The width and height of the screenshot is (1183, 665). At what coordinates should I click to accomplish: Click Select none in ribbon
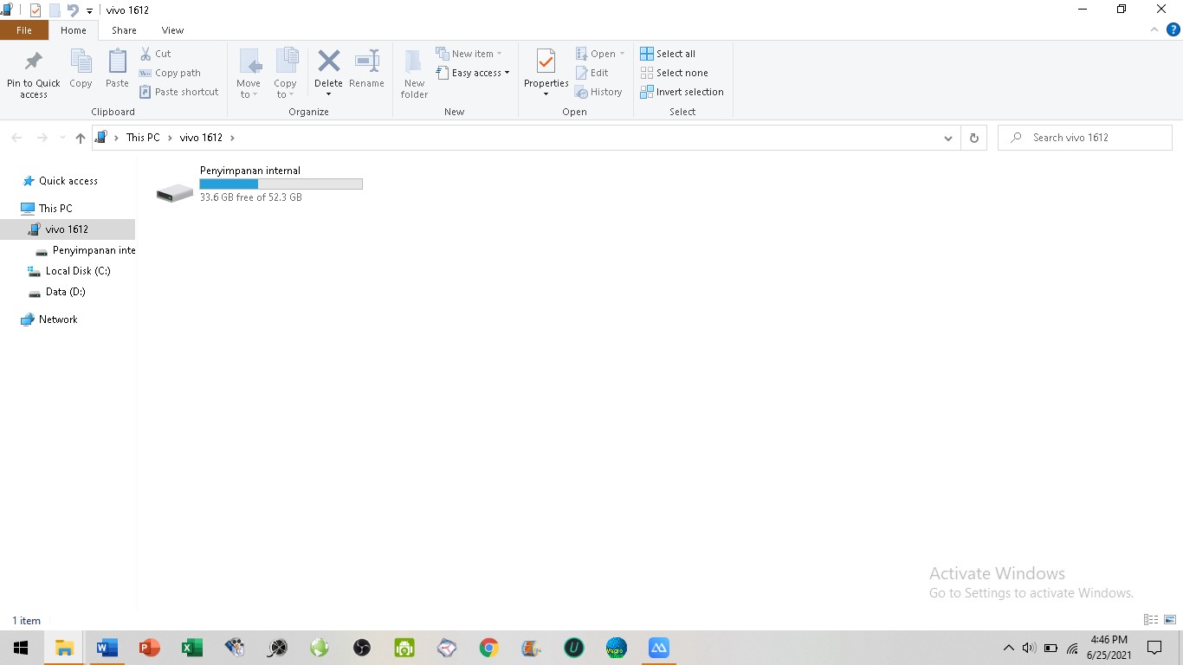pos(674,73)
